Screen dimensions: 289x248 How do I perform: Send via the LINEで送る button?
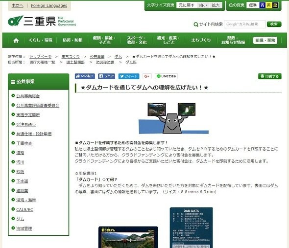(166, 76)
